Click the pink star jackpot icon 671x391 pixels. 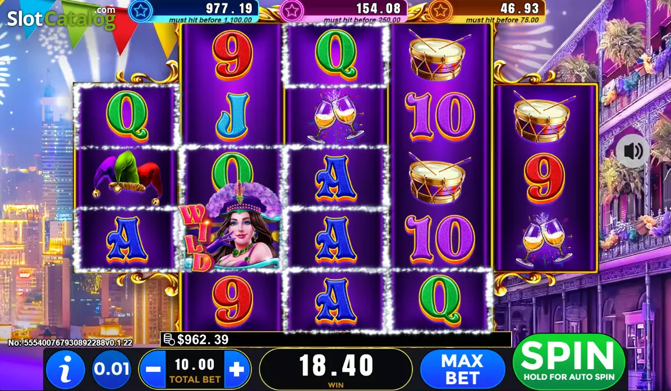click(291, 11)
